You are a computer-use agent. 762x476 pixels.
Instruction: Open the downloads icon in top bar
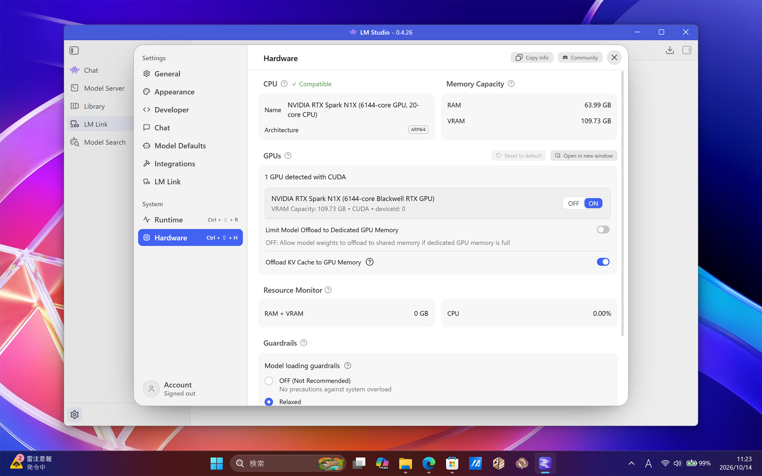point(670,50)
